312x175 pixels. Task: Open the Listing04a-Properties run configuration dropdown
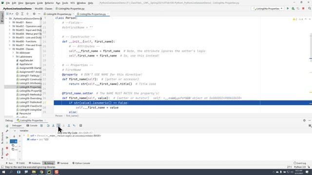point(268,9)
